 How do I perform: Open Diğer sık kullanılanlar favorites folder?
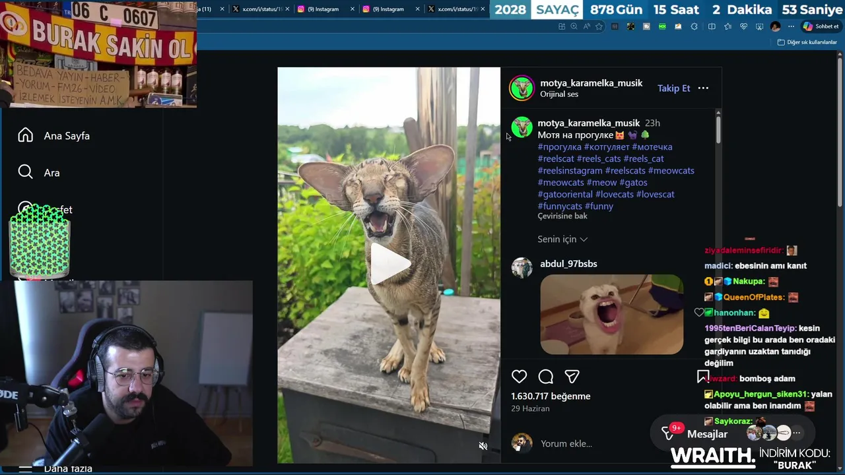click(807, 42)
